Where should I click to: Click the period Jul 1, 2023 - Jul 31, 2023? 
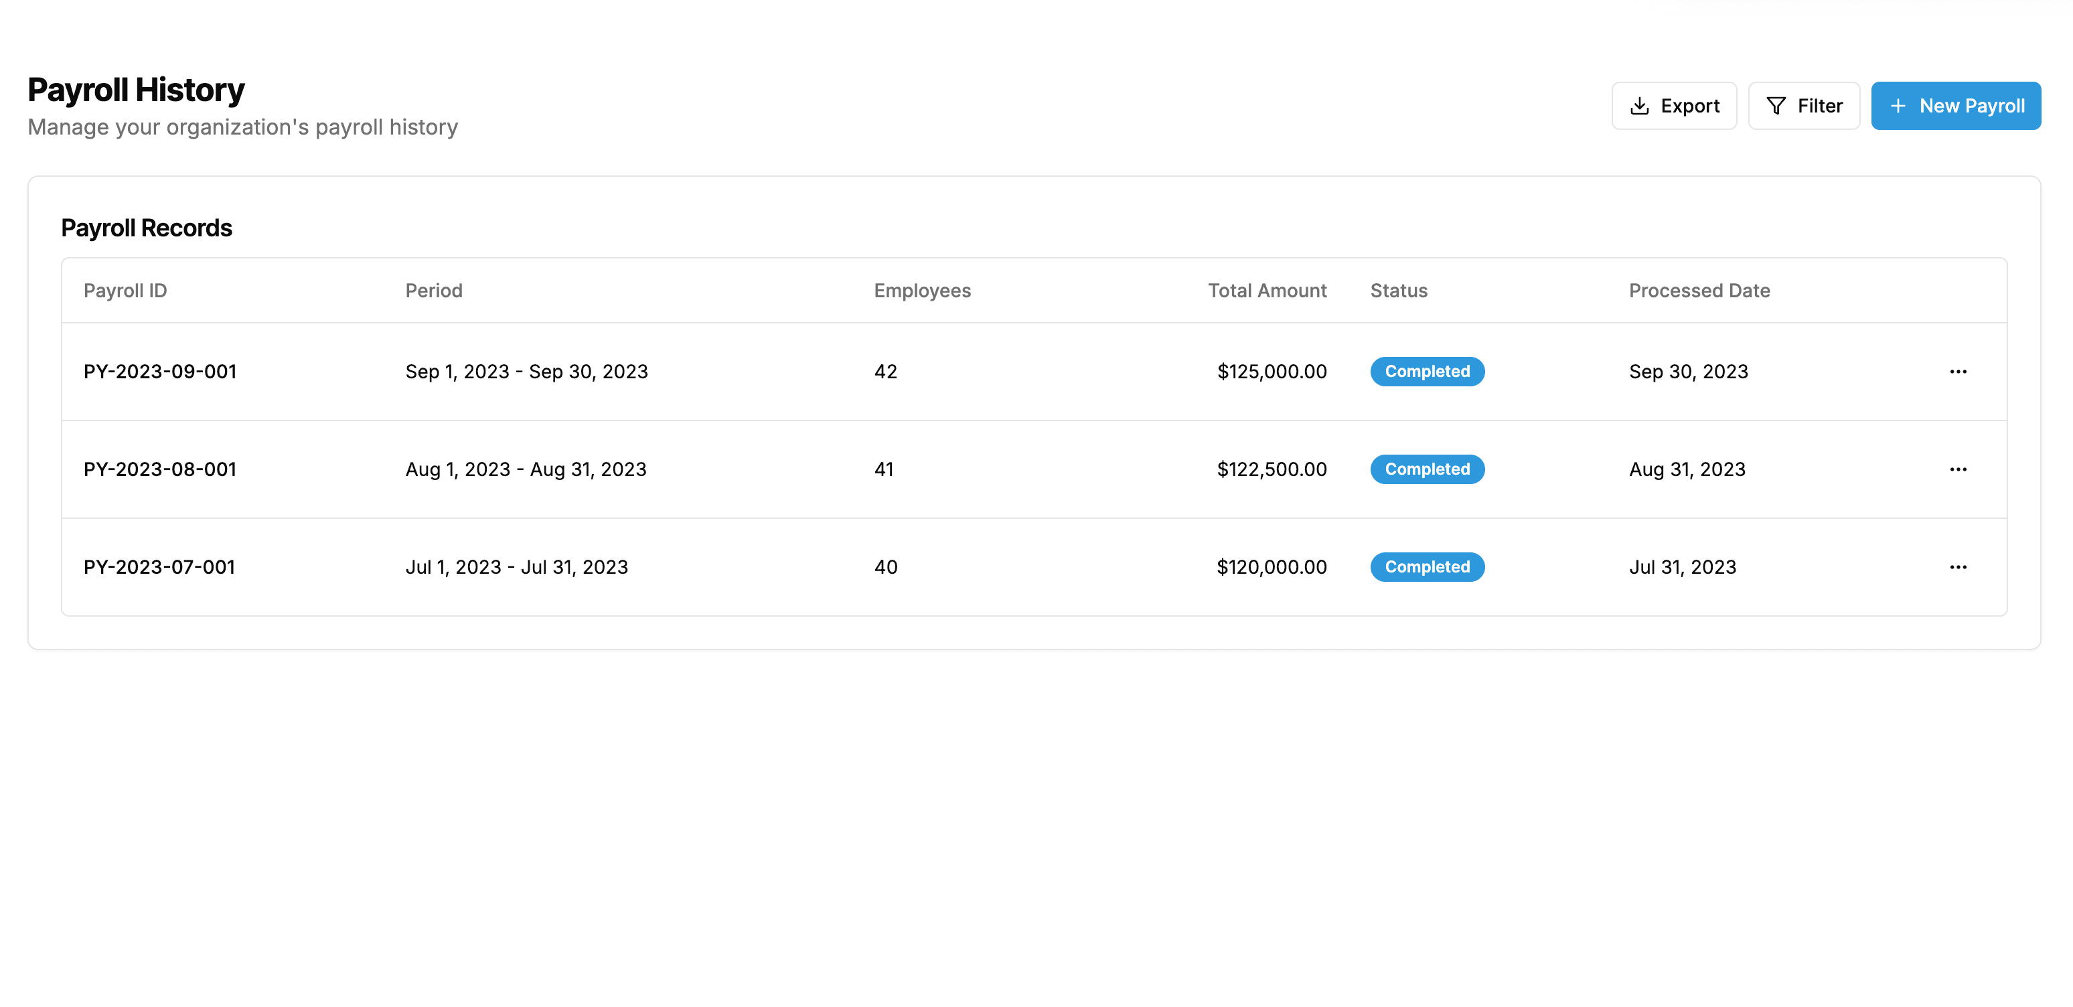[517, 566]
